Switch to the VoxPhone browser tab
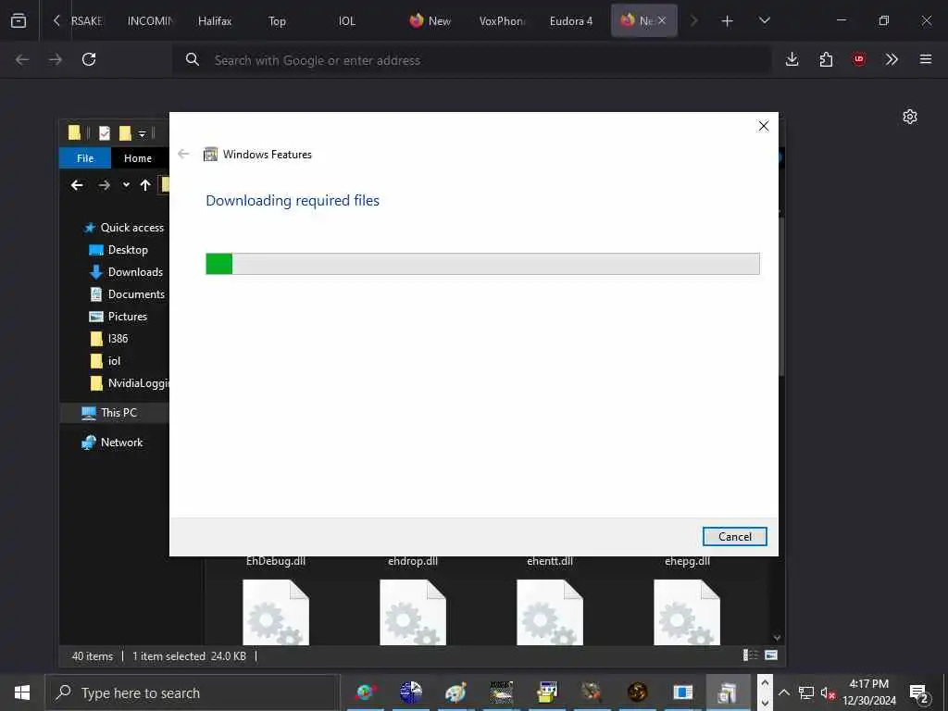This screenshot has height=711, width=948. [502, 20]
